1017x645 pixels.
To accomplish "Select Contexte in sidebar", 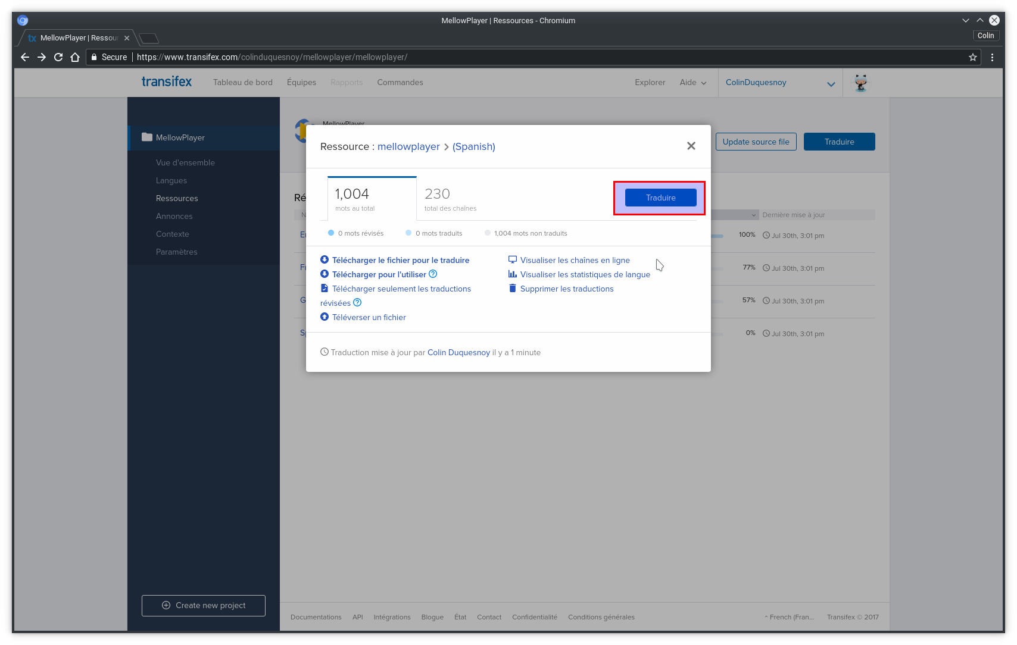I will pyautogui.click(x=173, y=234).
